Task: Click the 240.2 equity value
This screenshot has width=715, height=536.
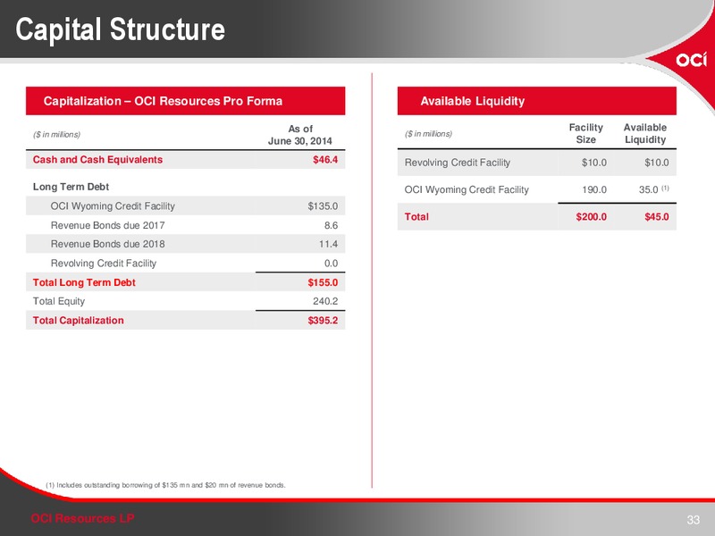Action: [x=325, y=301]
